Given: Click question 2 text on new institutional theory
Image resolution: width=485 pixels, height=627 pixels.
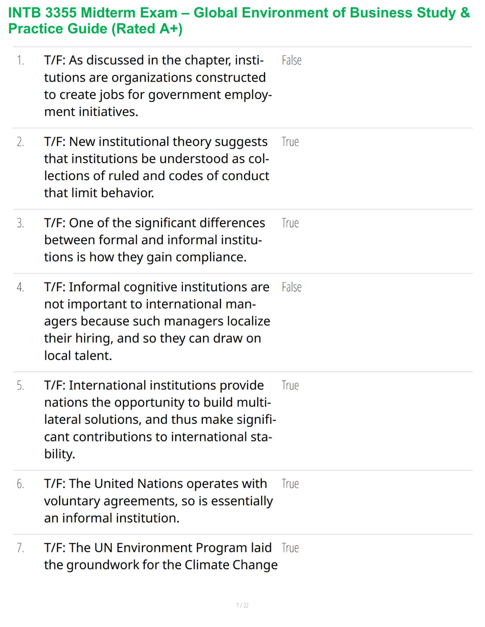Looking at the screenshot, I should [x=157, y=167].
